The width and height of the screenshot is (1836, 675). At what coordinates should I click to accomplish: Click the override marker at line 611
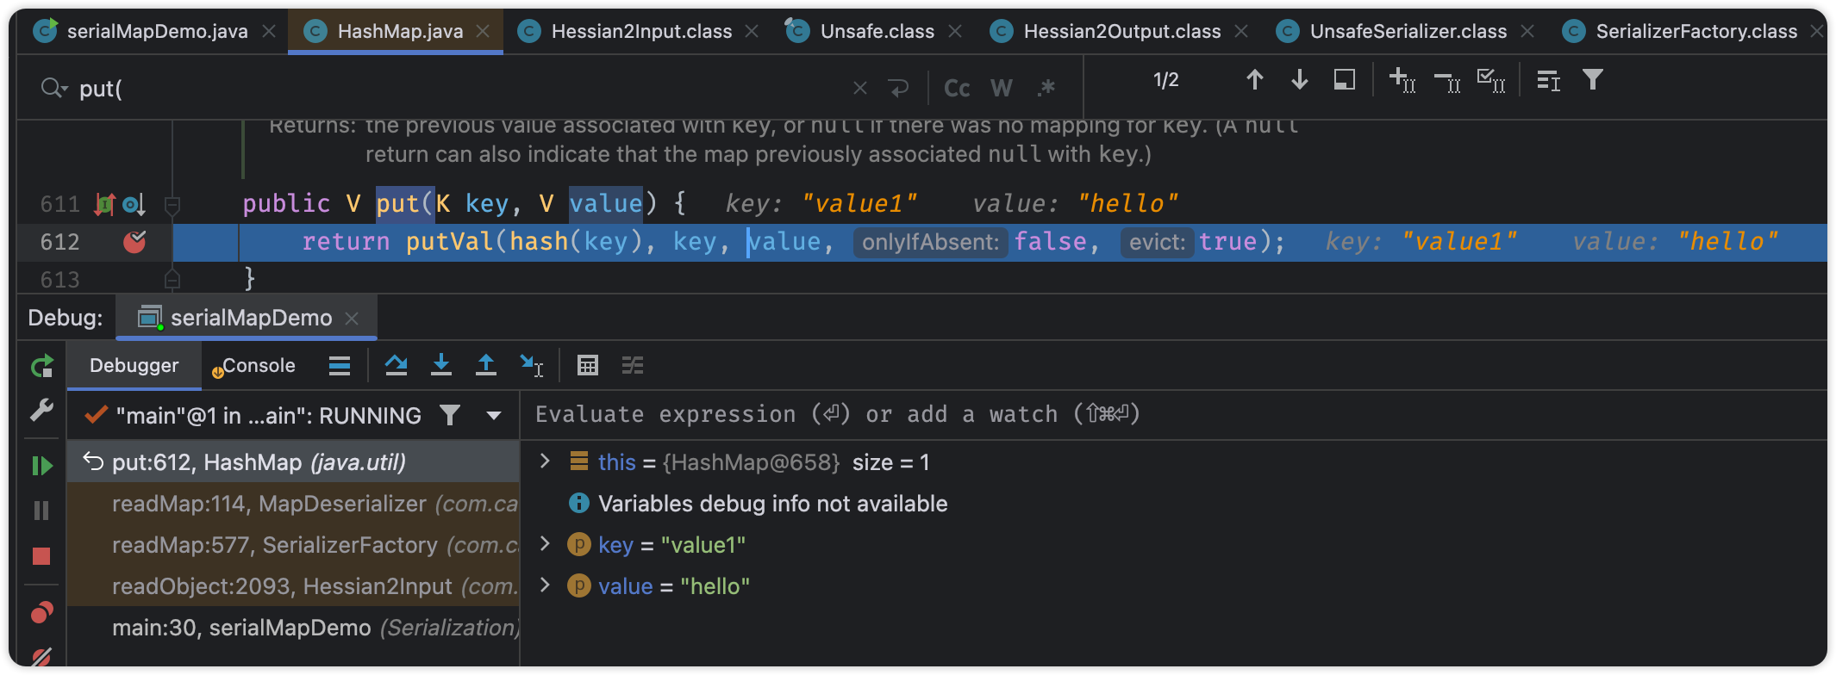point(105,204)
